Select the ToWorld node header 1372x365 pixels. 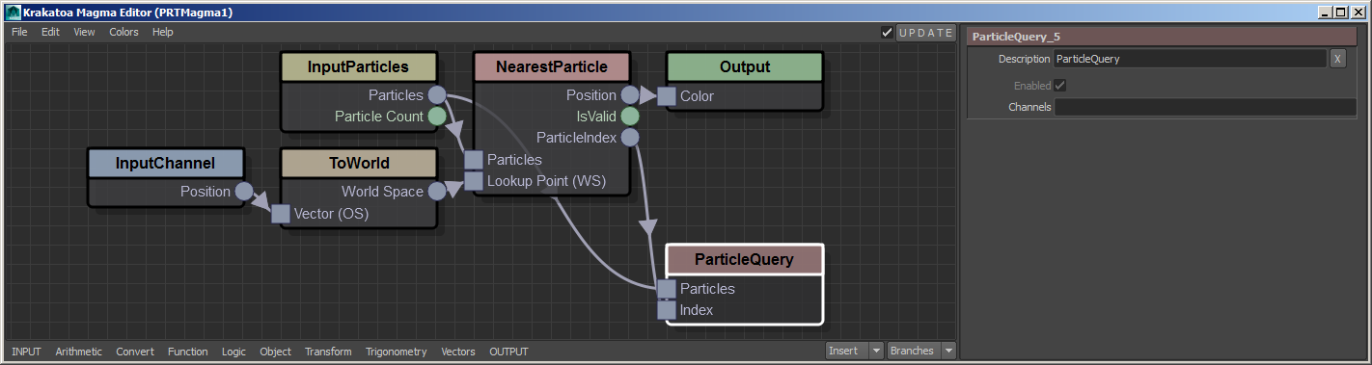coord(358,164)
